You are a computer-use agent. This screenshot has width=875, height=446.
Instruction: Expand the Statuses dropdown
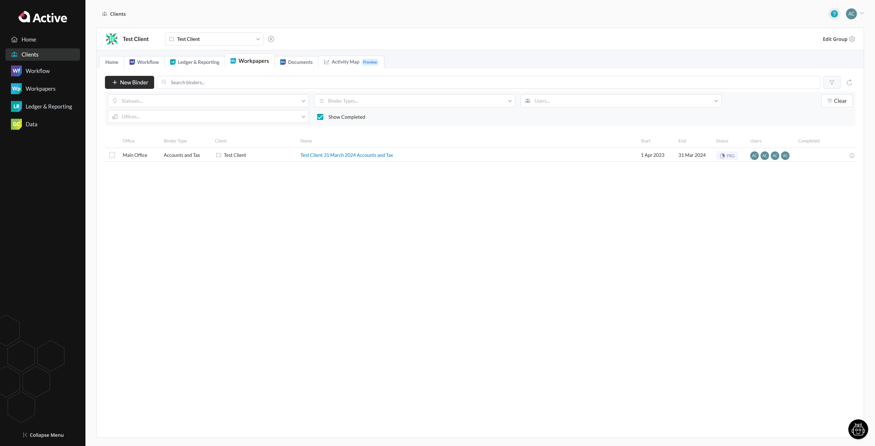click(x=208, y=101)
